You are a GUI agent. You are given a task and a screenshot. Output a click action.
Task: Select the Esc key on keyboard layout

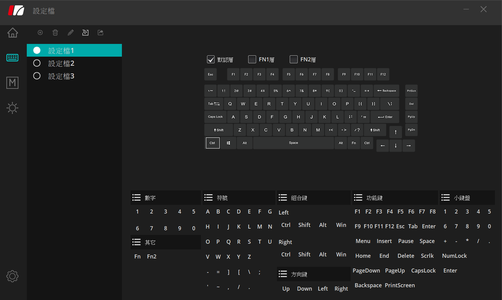[x=211, y=74]
